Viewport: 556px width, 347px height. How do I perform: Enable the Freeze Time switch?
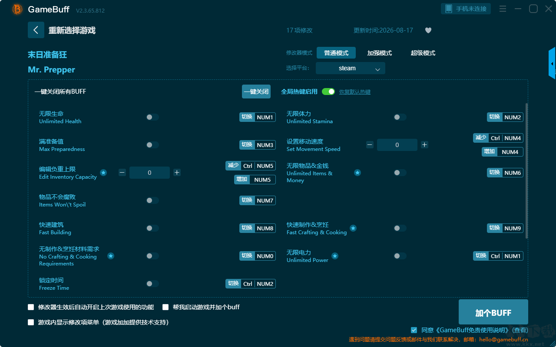[x=152, y=284]
